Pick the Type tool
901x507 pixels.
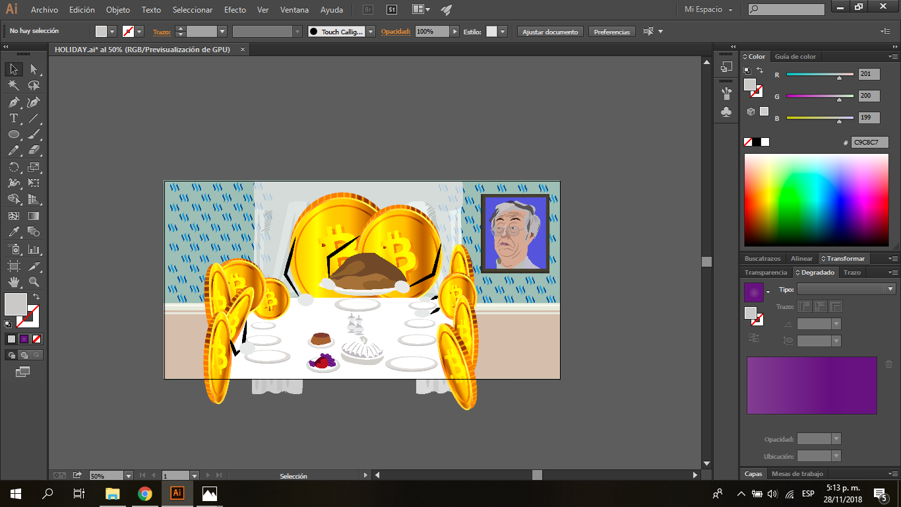coord(13,119)
